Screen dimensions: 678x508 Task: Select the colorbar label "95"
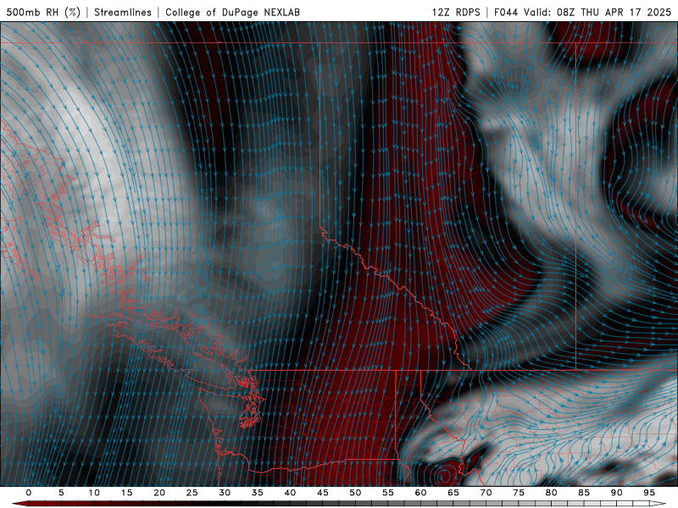(648, 493)
